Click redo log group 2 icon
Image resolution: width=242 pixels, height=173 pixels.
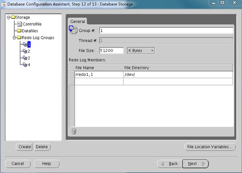[25, 51]
